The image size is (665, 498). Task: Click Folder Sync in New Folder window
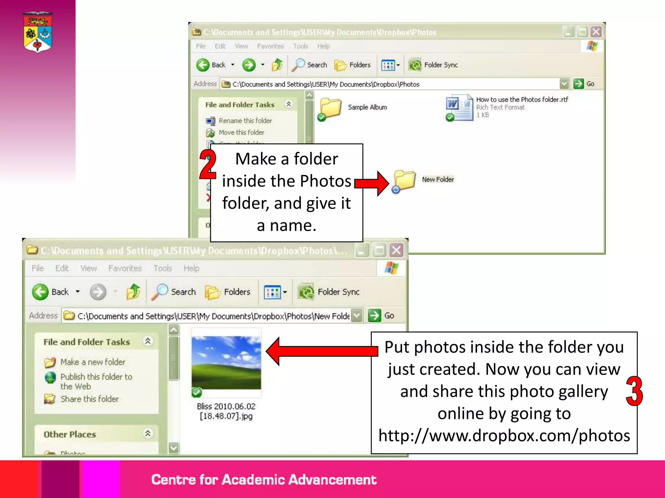pos(329,292)
